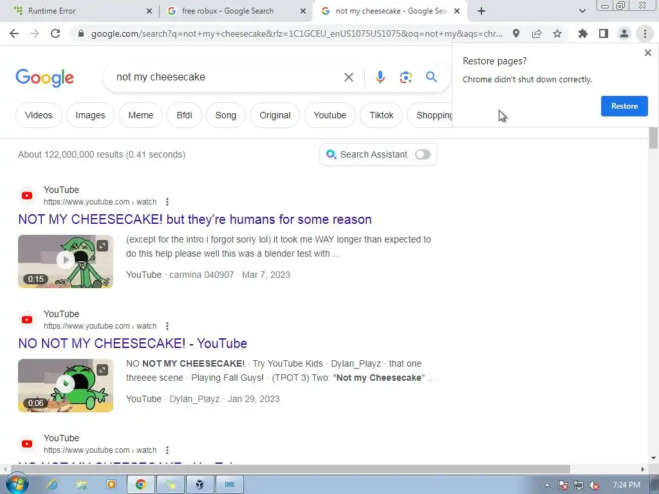Open File Explorer from the taskbar
659x494 pixels.
coord(82,485)
